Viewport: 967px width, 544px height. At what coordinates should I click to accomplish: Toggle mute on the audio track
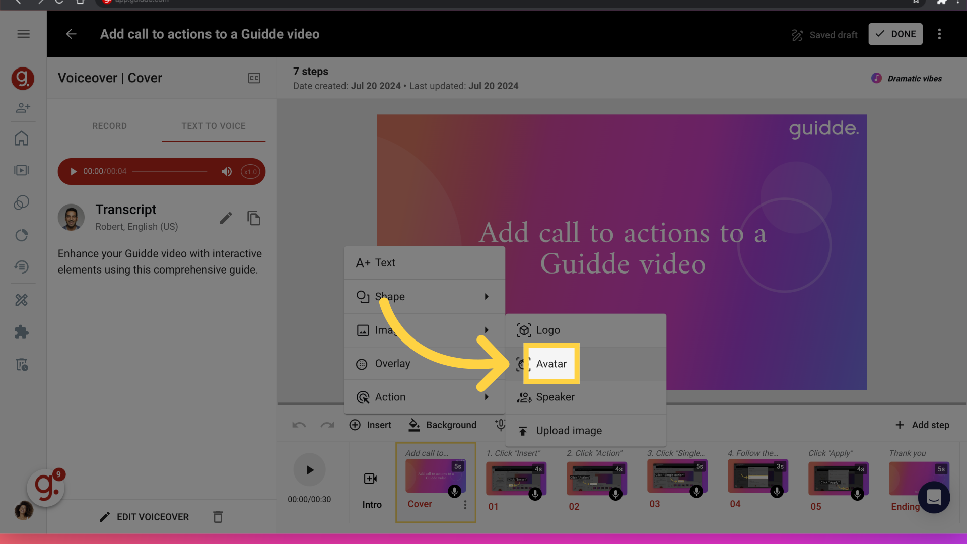point(227,171)
